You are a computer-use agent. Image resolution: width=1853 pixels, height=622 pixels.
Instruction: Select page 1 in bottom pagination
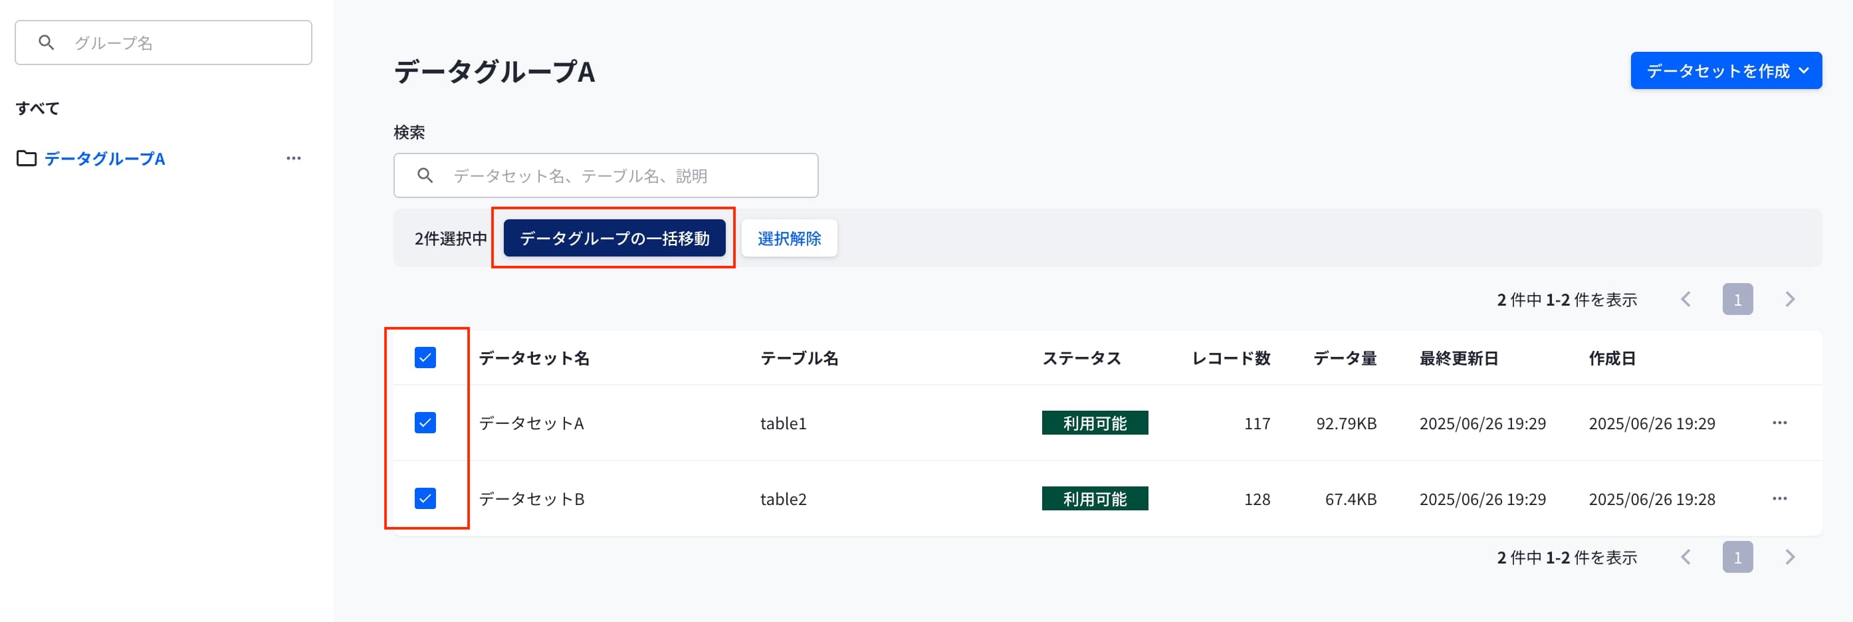(x=1737, y=558)
